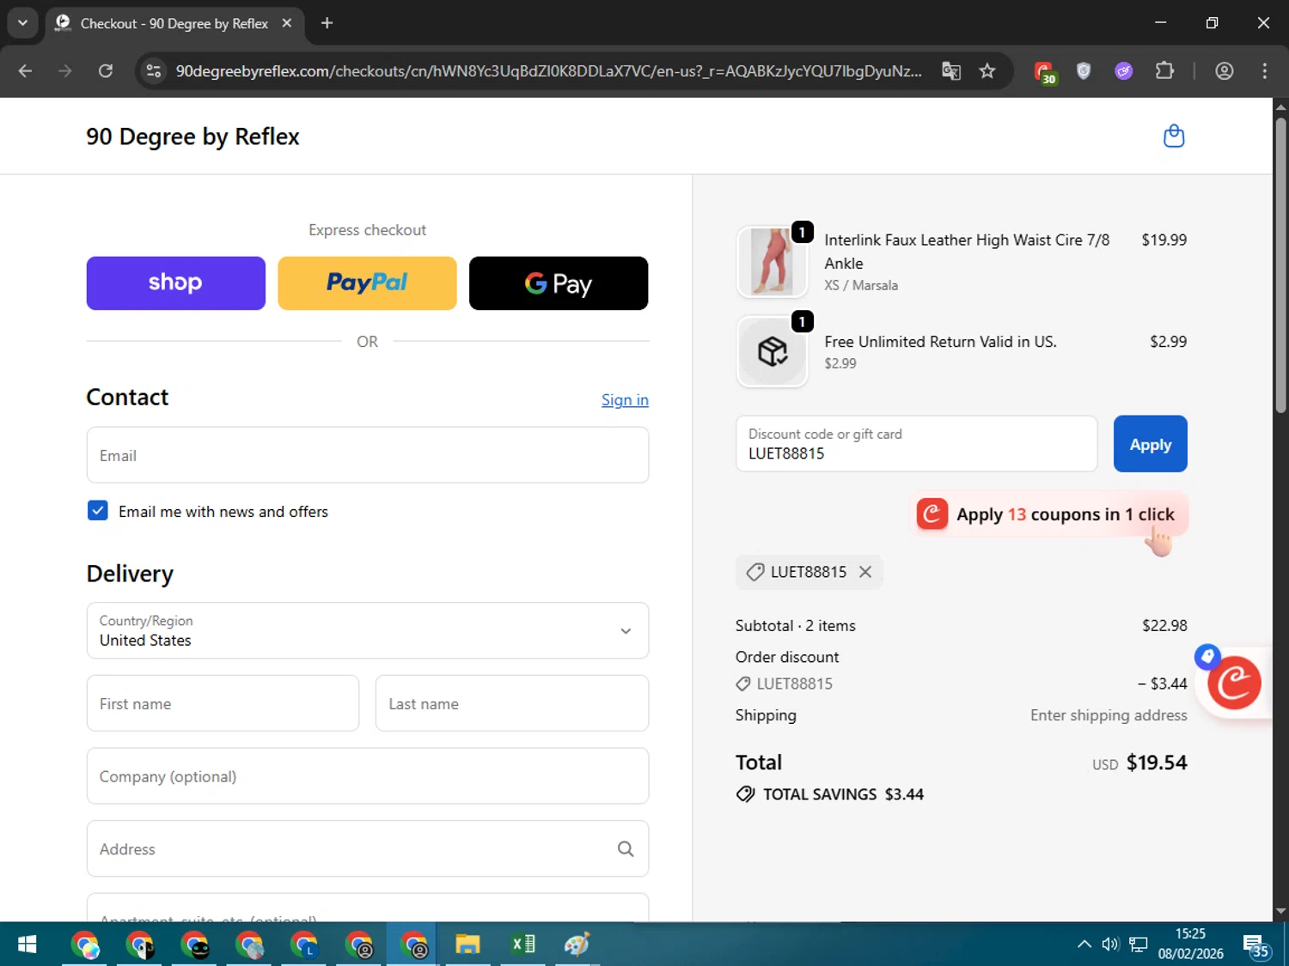Click the discount code input field

pyautogui.click(x=916, y=444)
